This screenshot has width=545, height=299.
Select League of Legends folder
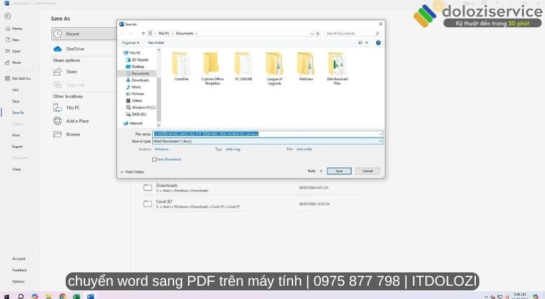[274, 68]
